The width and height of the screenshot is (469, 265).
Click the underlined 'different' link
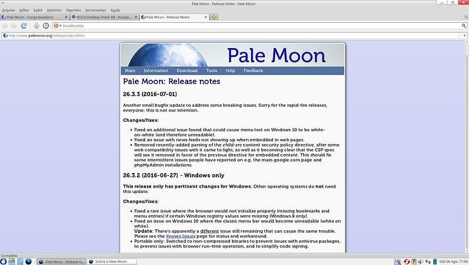pos(209,231)
